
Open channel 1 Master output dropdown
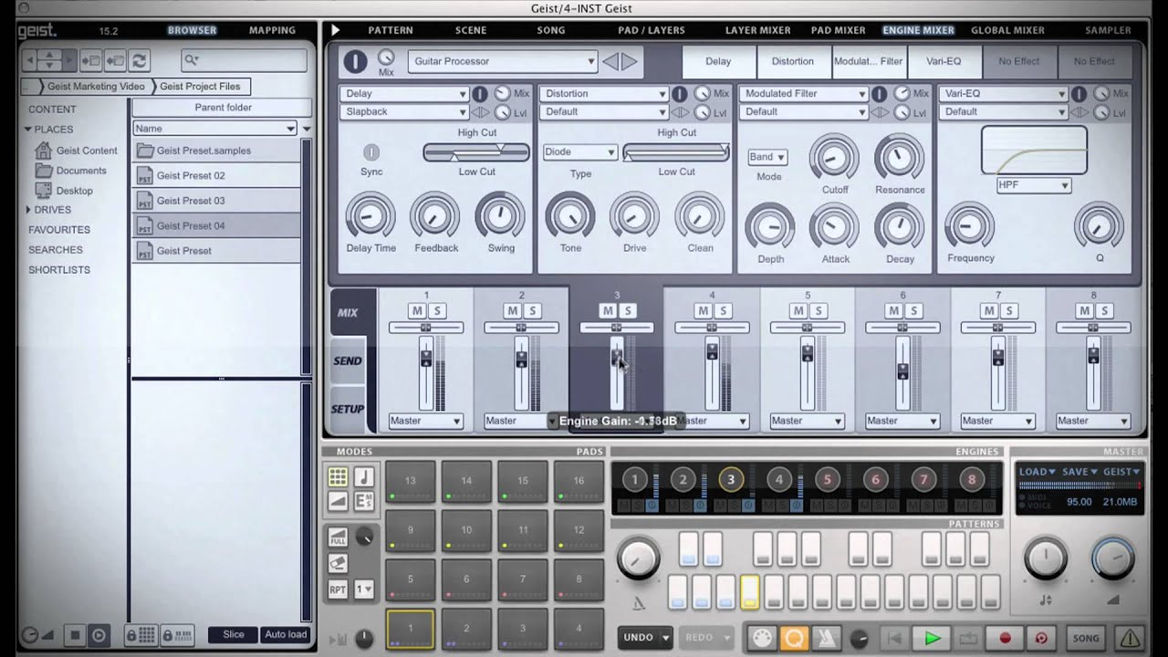click(x=425, y=421)
